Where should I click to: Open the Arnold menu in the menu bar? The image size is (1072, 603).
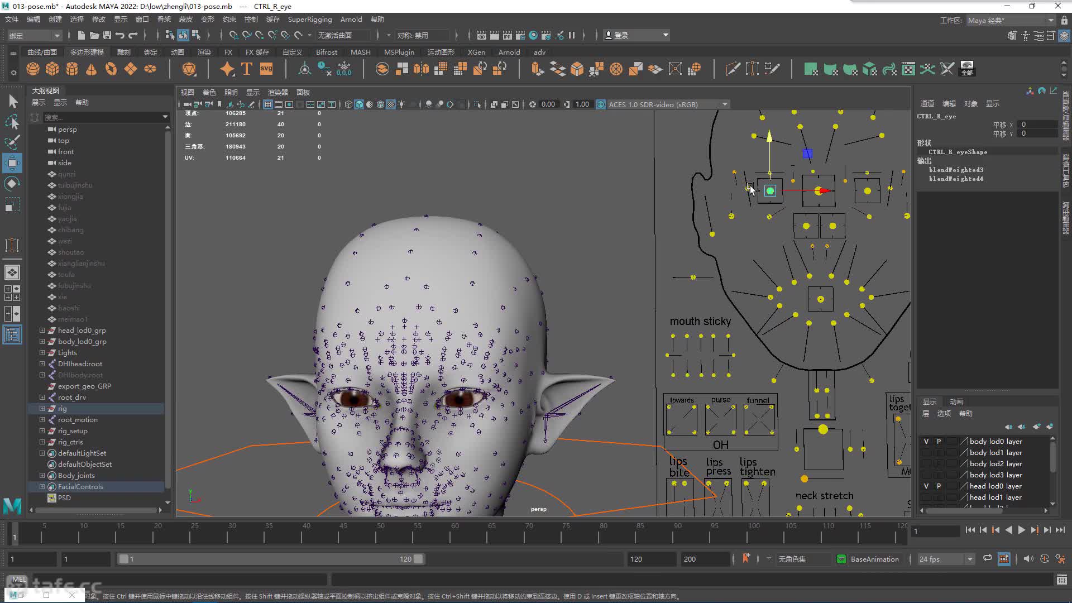(351, 20)
